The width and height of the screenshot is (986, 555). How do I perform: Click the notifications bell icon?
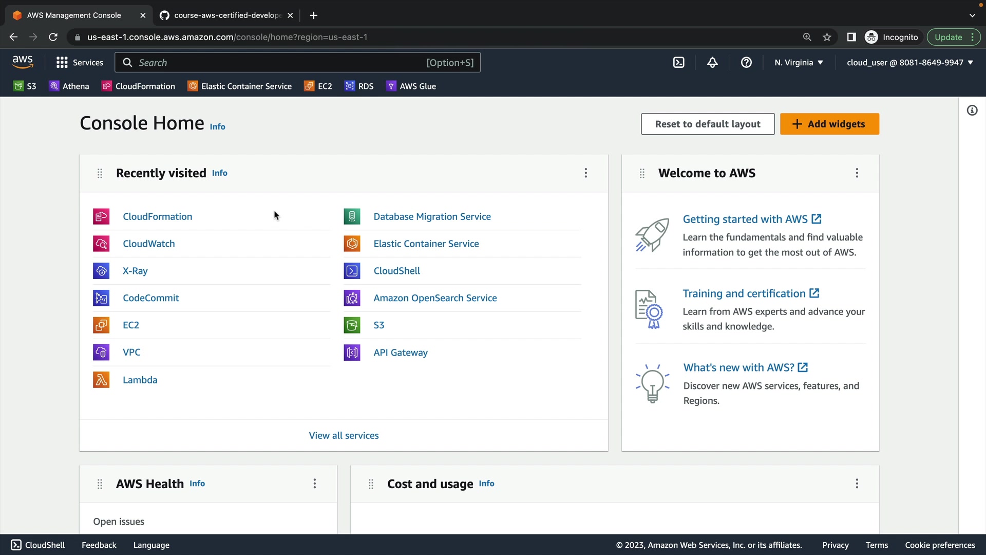pos(712,63)
